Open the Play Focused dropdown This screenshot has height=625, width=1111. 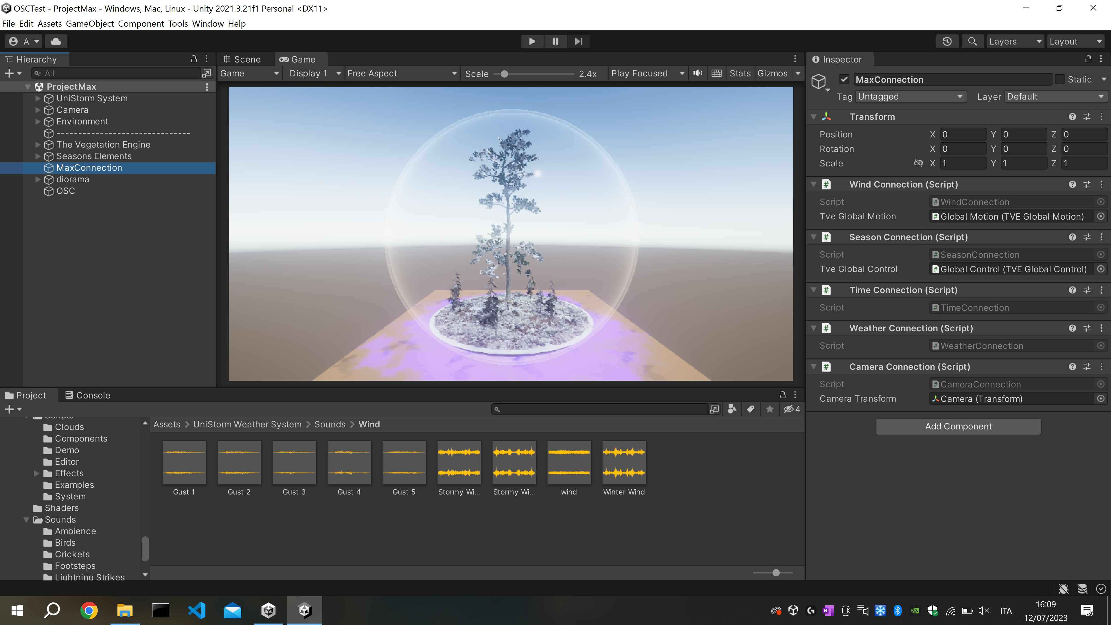tap(648, 73)
